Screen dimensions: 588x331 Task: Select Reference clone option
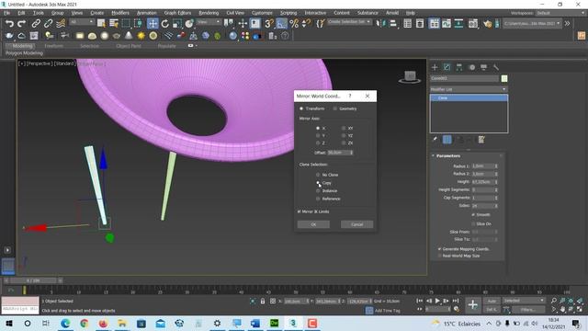[x=318, y=199]
